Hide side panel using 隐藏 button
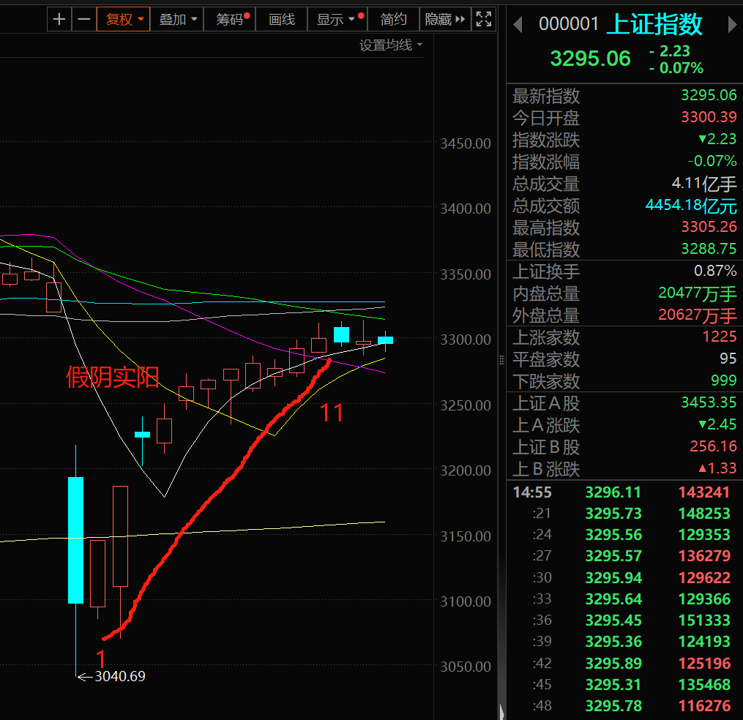Screen dimensions: 743x720 coord(438,20)
